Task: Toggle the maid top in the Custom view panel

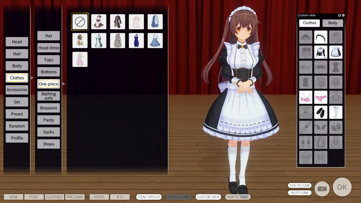Action: (x=321, y=52)
